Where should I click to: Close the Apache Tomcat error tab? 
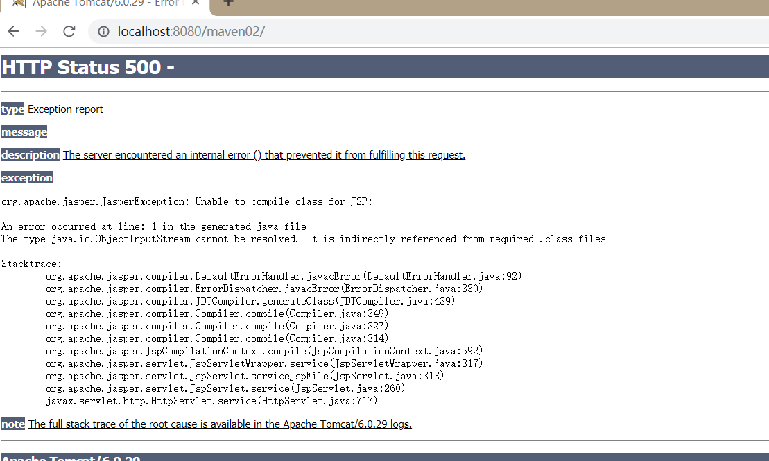pos(195,3)
